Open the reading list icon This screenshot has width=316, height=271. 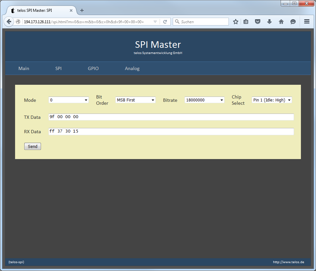[x=246, y=22]
